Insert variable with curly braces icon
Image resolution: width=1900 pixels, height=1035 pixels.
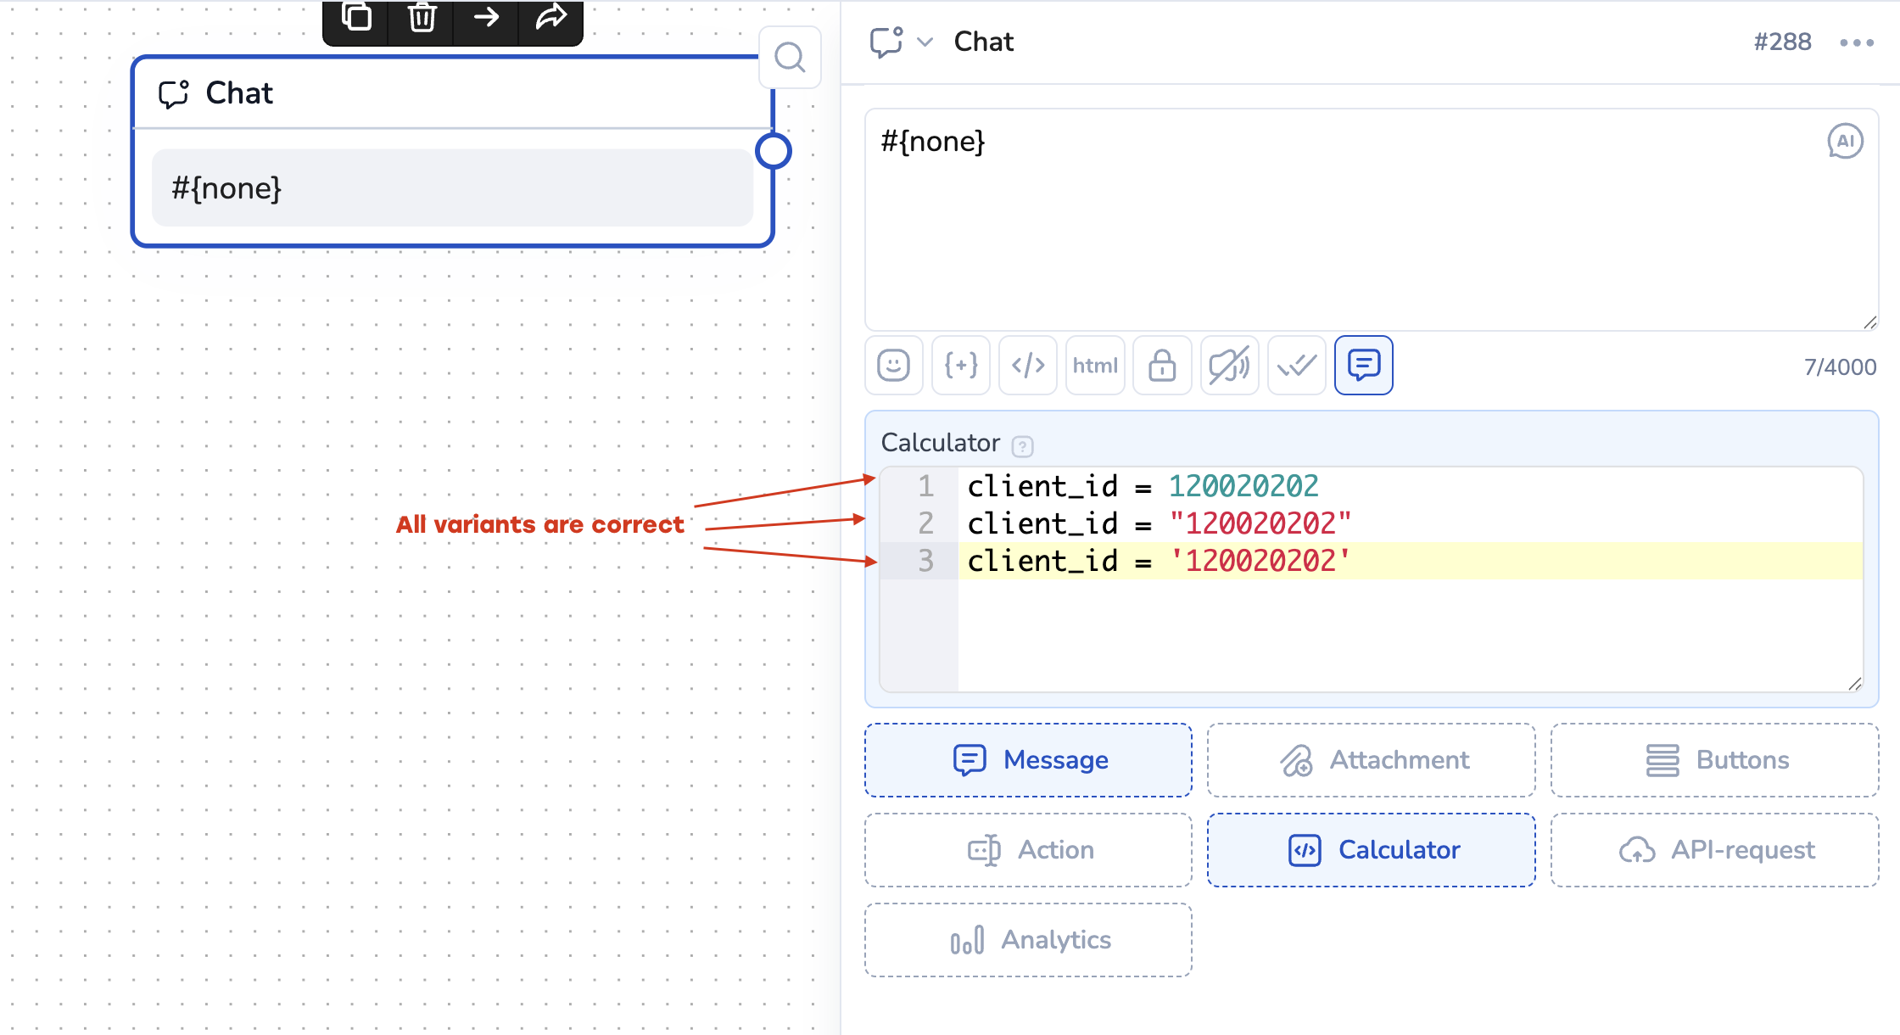(x=960, y=366)
